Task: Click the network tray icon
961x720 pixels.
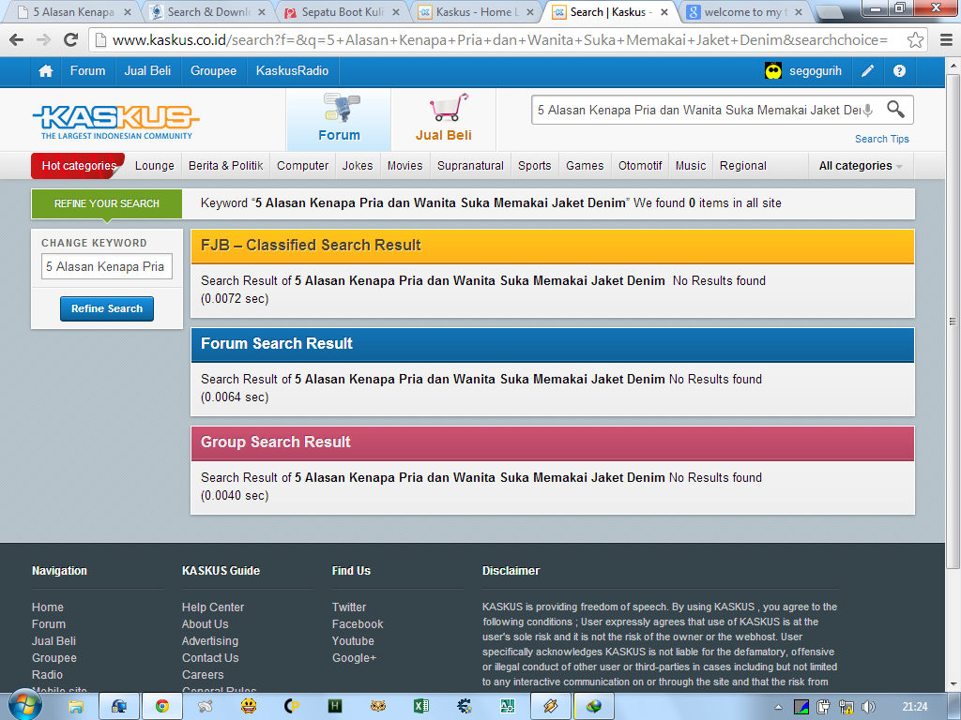Action: click(x=846, y=707)
